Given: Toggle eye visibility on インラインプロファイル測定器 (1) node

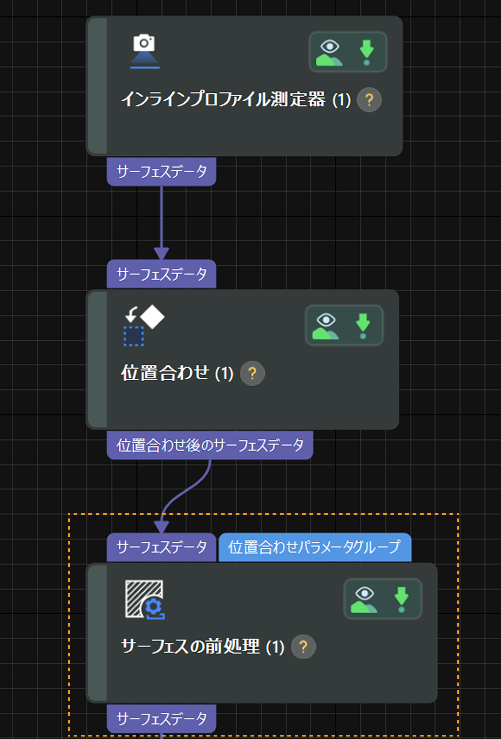Looking at the screenshot, I should [x=329, y=53].
